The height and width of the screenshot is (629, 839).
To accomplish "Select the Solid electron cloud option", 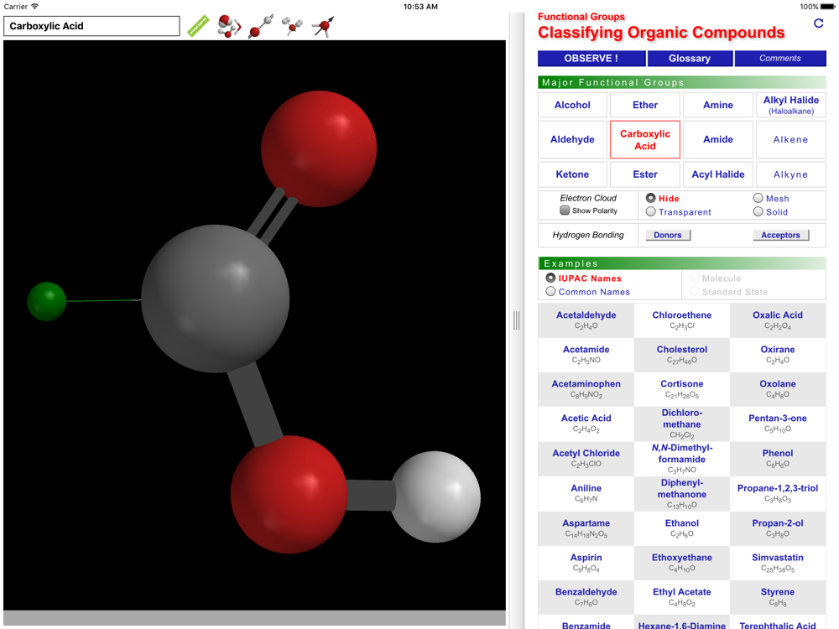I will click(758, 212).
